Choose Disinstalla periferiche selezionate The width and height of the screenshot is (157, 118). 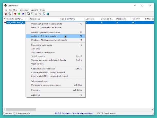(x=56, y=28)
